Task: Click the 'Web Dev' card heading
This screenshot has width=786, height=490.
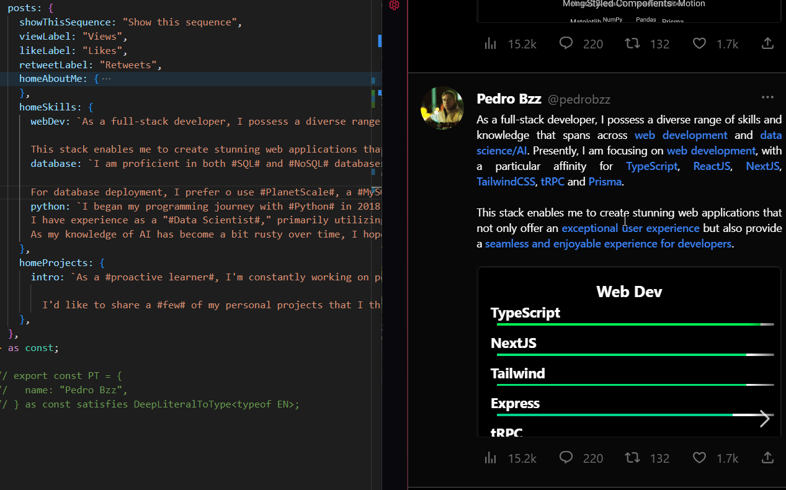Action: click(629, 292)
